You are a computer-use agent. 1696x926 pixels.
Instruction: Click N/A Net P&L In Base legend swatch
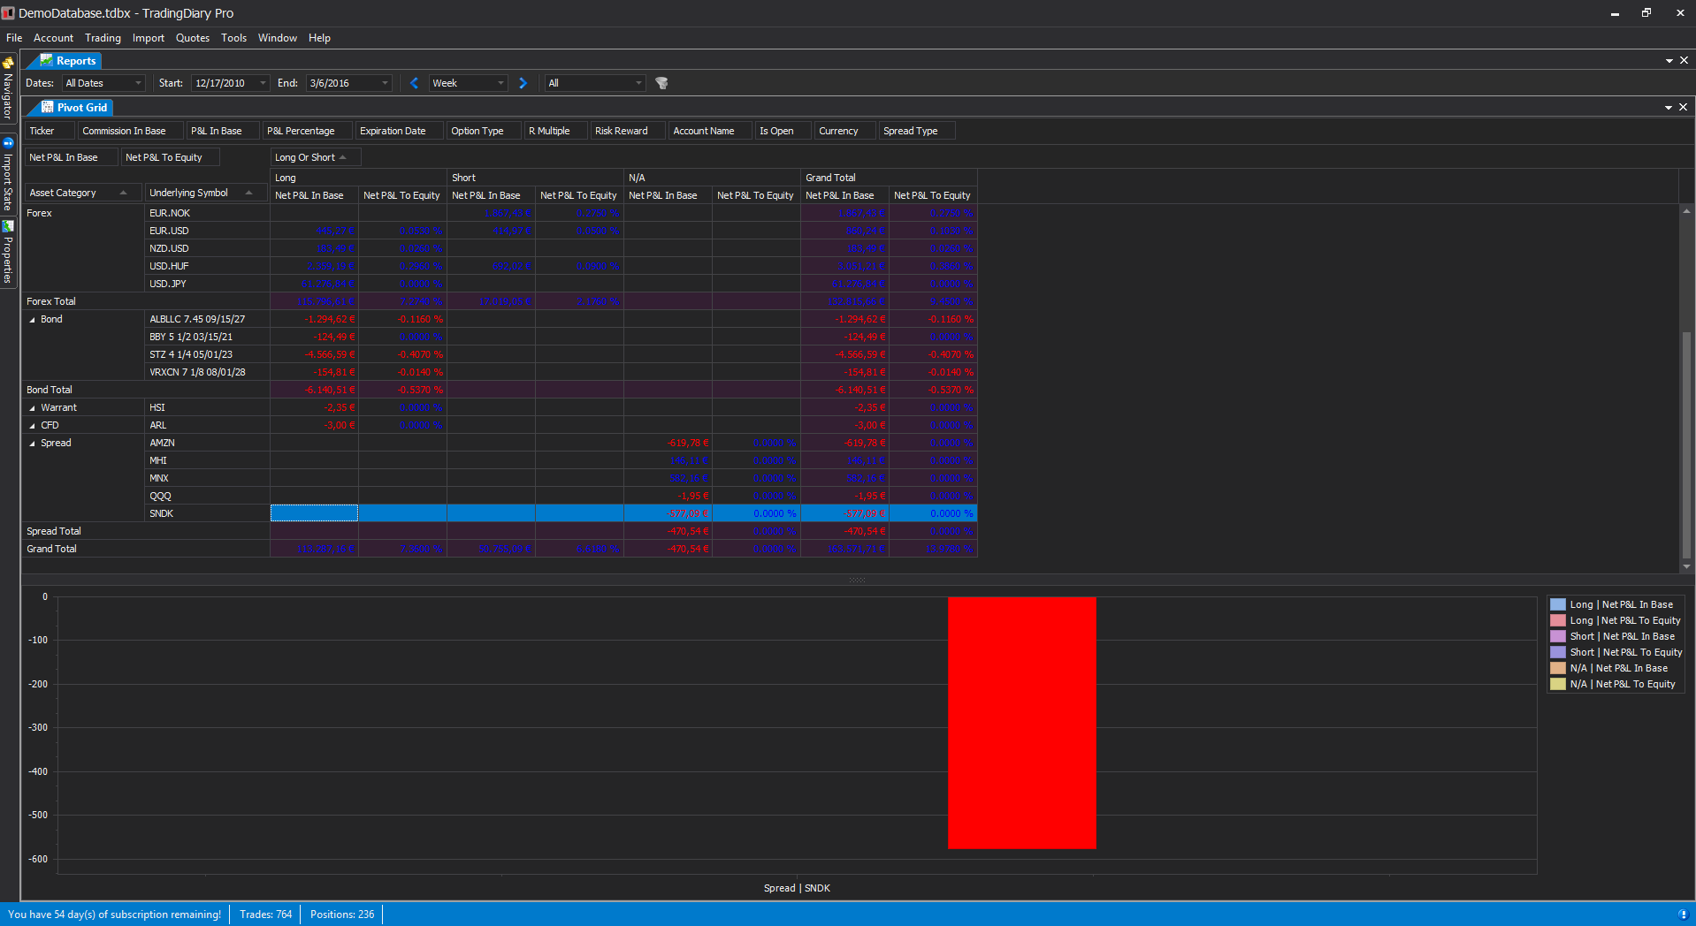pos(1558,669)
